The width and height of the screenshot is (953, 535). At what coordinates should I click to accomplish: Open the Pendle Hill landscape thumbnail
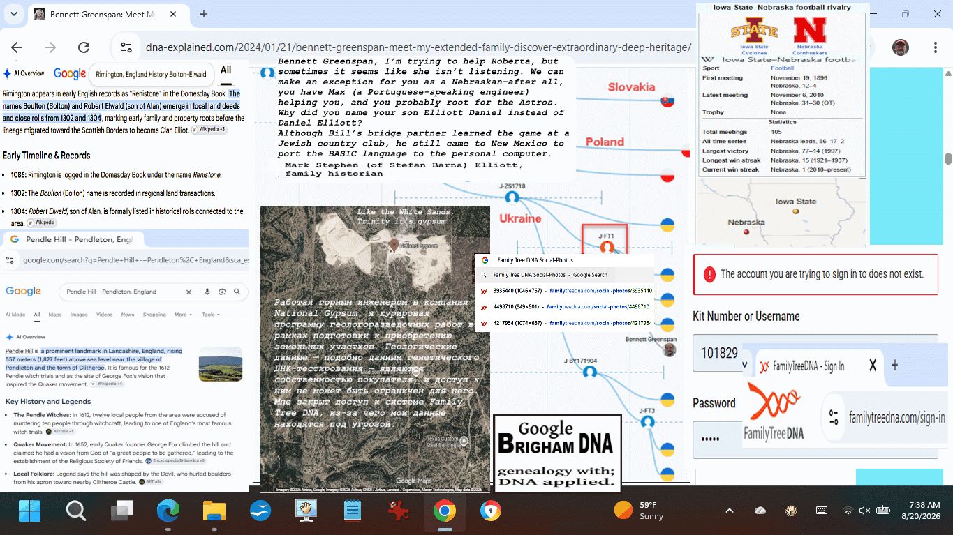pos(221,365)
